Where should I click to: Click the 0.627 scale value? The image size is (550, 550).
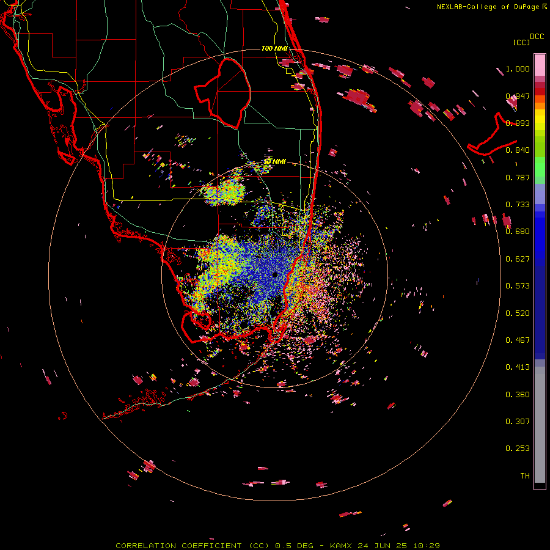coord(518,259)
